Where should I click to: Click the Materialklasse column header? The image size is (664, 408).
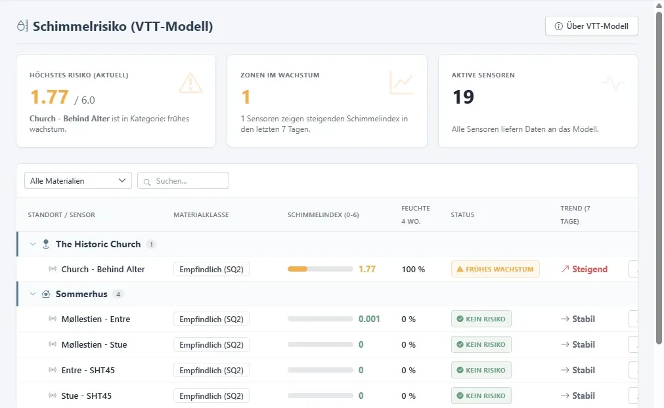coord(201,214)
